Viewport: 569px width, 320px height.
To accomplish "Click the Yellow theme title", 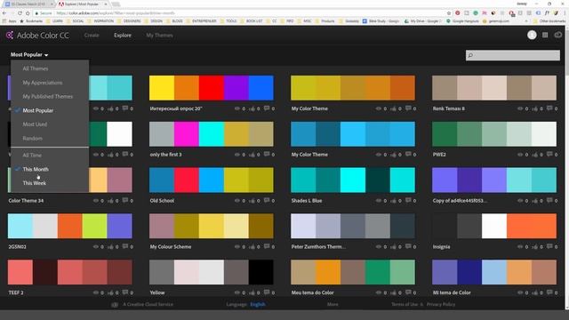I will 157,292.
